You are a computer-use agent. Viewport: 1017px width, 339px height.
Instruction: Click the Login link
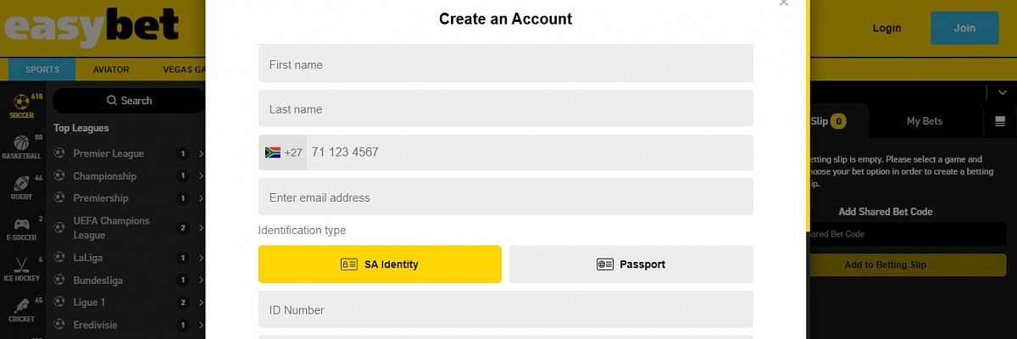(886, 28)
